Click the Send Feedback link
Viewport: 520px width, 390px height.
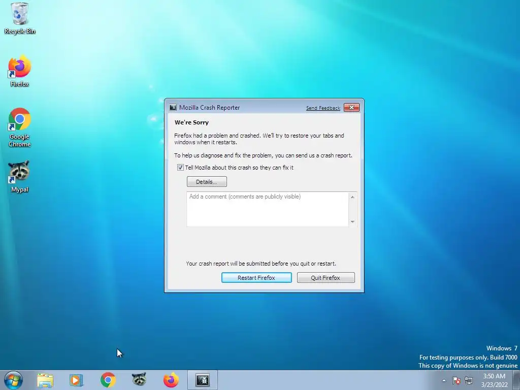pyautogui.click(x=322, y=108)
